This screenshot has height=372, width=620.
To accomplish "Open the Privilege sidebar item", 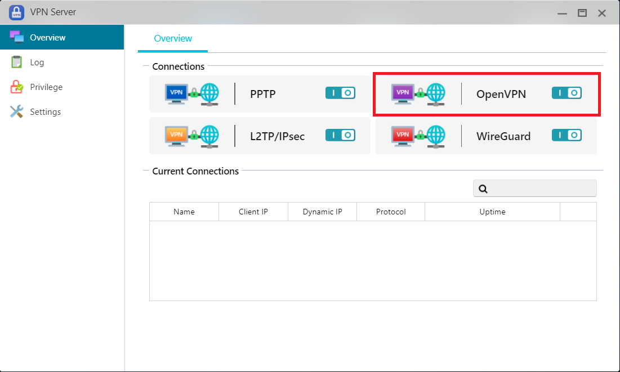I will tap(62, 87).
